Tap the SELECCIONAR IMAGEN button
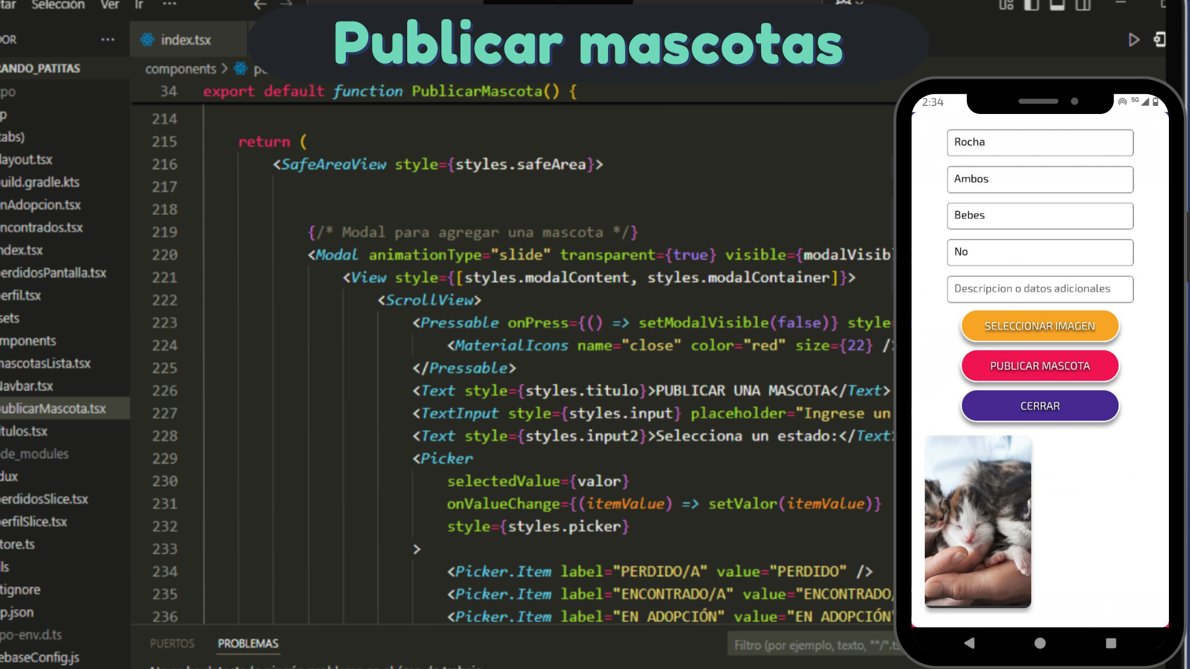 point(1039,326)
